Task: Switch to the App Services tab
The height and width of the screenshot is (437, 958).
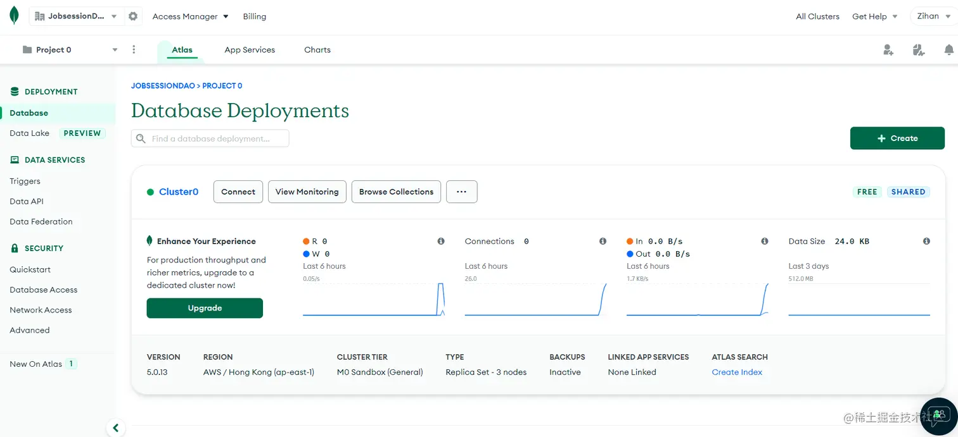Action: pos(250,50)
